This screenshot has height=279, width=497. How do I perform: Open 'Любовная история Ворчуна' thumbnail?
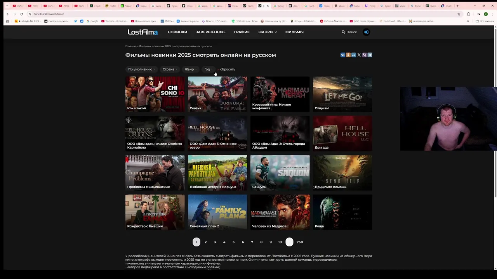217,173
